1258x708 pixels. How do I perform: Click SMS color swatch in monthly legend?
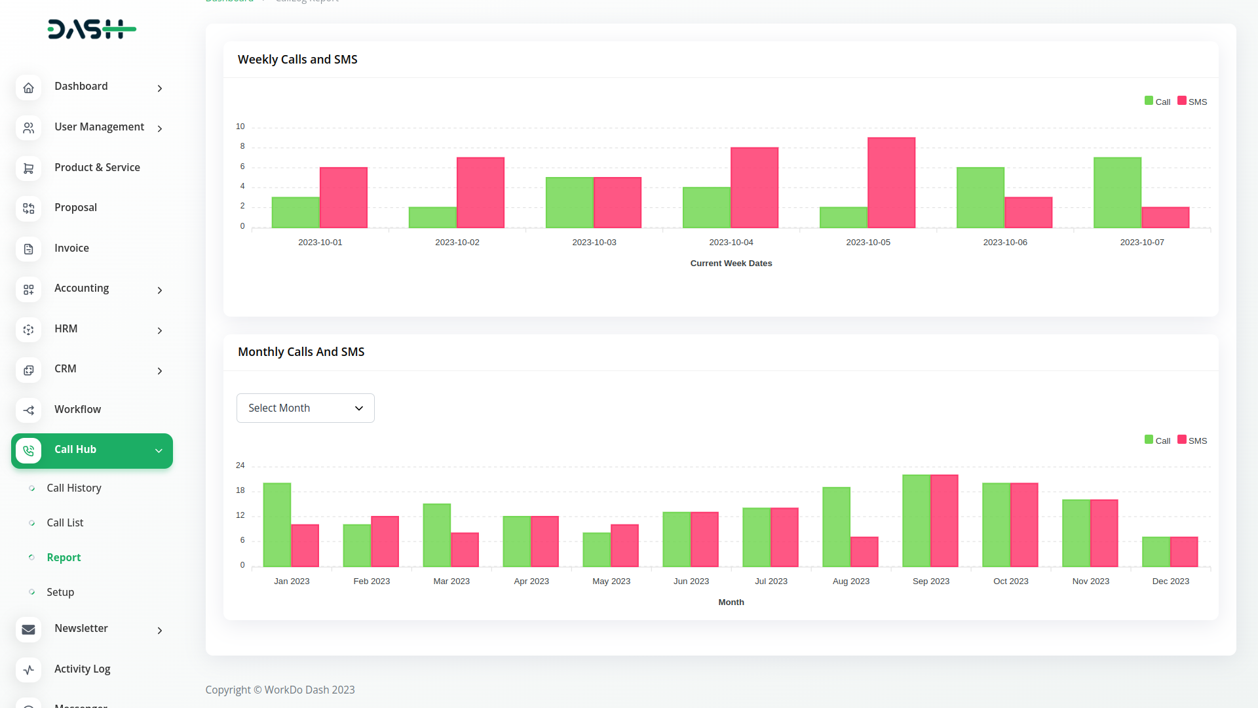point(1182,440)
